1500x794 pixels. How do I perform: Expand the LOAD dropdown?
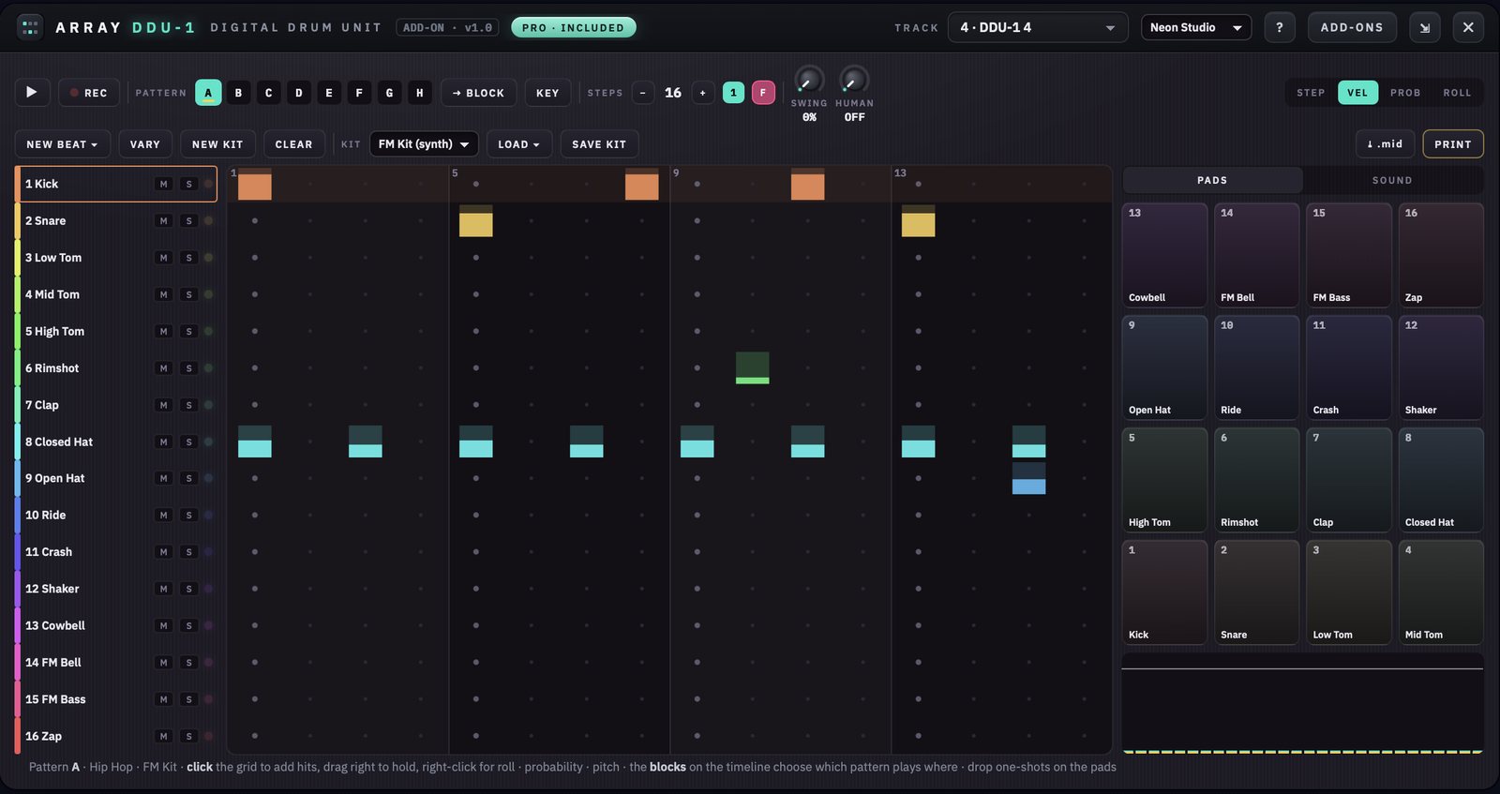click(519, 144)
